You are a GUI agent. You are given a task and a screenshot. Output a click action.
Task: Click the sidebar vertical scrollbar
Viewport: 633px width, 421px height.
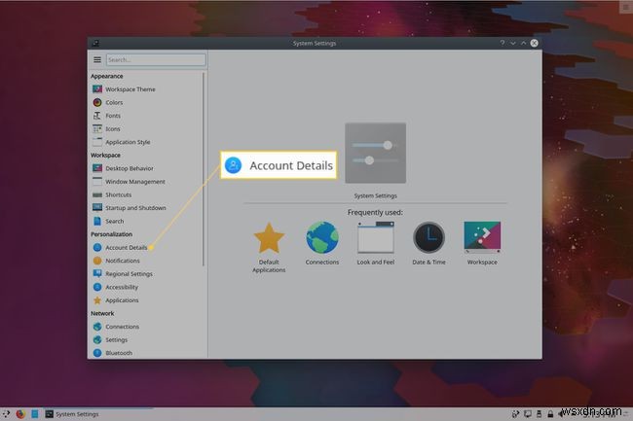(x=204, y=169)
